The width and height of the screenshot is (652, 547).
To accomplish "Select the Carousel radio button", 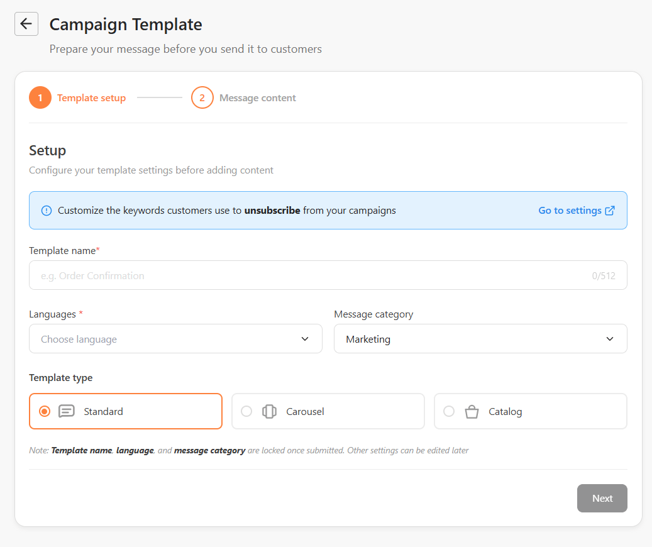I will [246, 411].
